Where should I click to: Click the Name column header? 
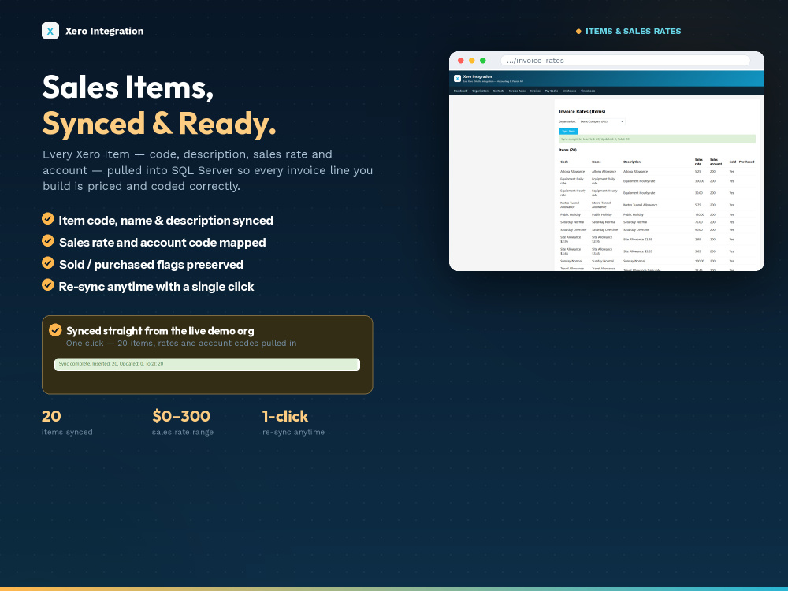click(596, 162)
